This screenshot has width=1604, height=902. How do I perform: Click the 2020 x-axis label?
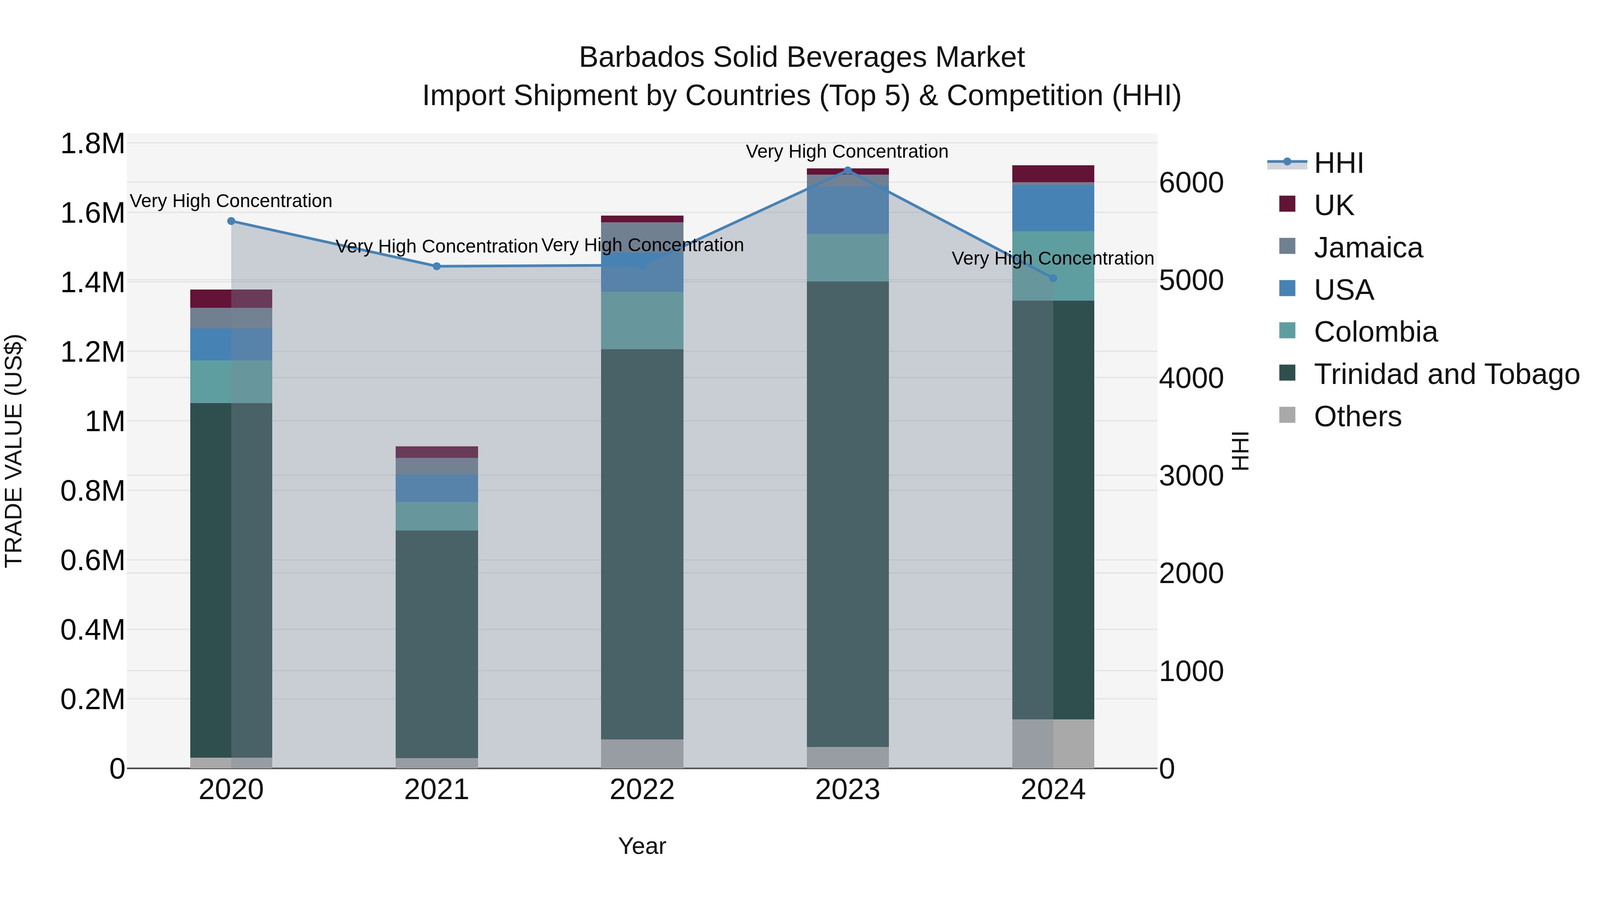(x=231, y=790)
